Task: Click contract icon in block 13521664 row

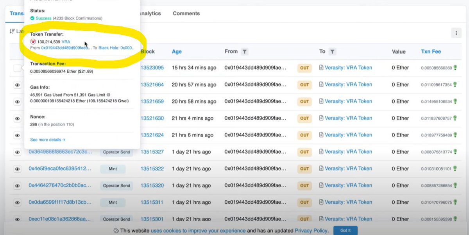Action: (321, 84)
